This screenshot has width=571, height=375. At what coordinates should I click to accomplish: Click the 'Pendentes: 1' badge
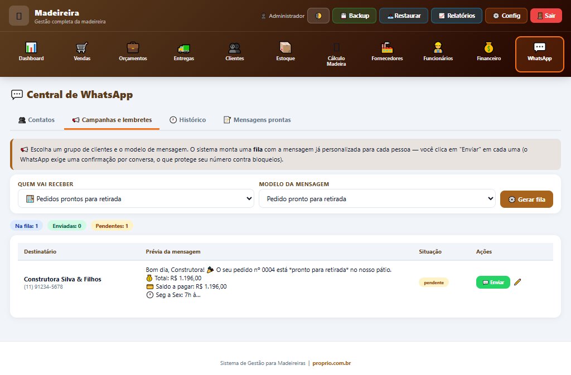[x=112, y=226]
